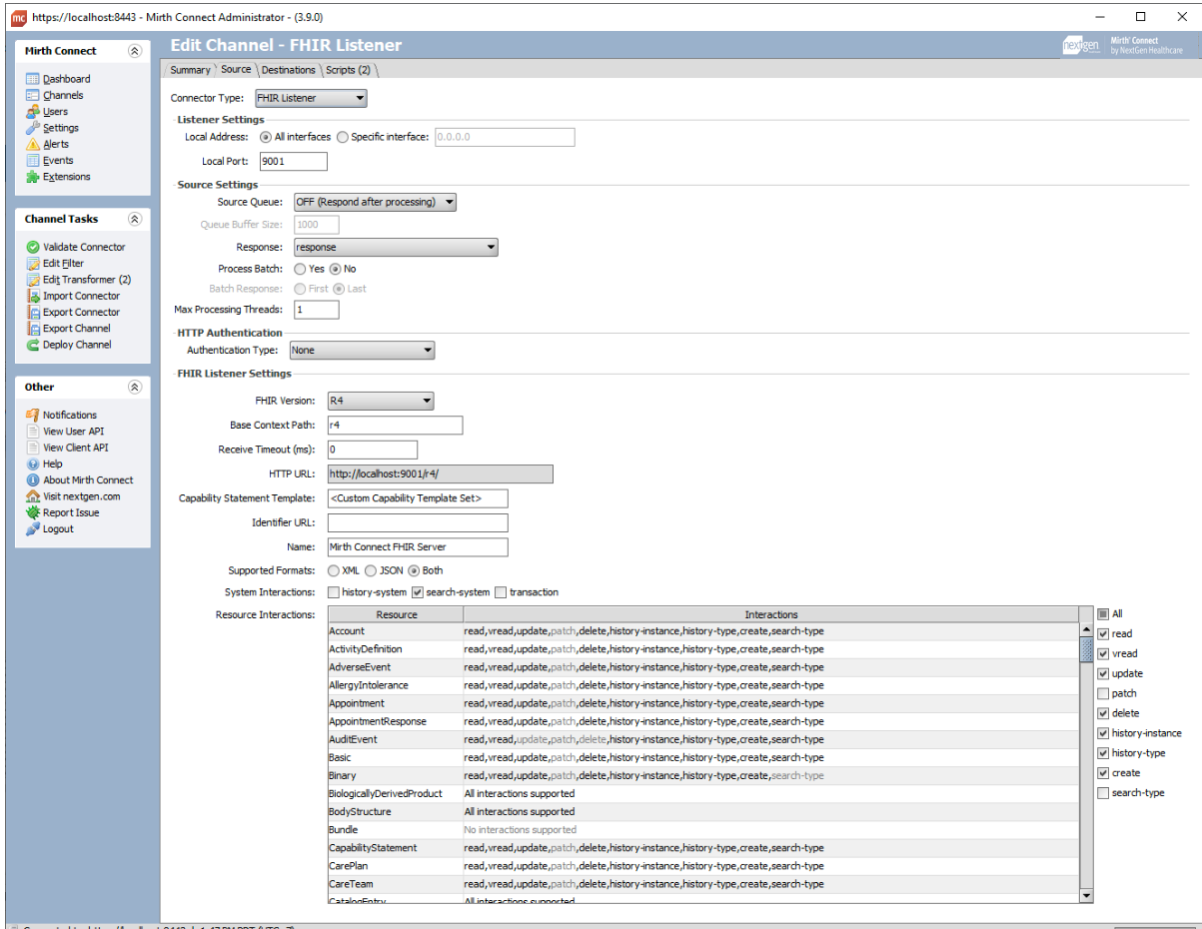Click the resource table scroll down arrow
This screenshot has height=929, width=1202.
click(x=1087, y=896)
